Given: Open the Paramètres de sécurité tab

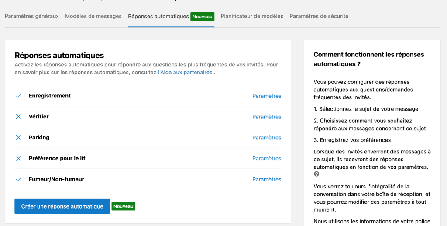Looking at the screenshot, I should tap(319, 16).
